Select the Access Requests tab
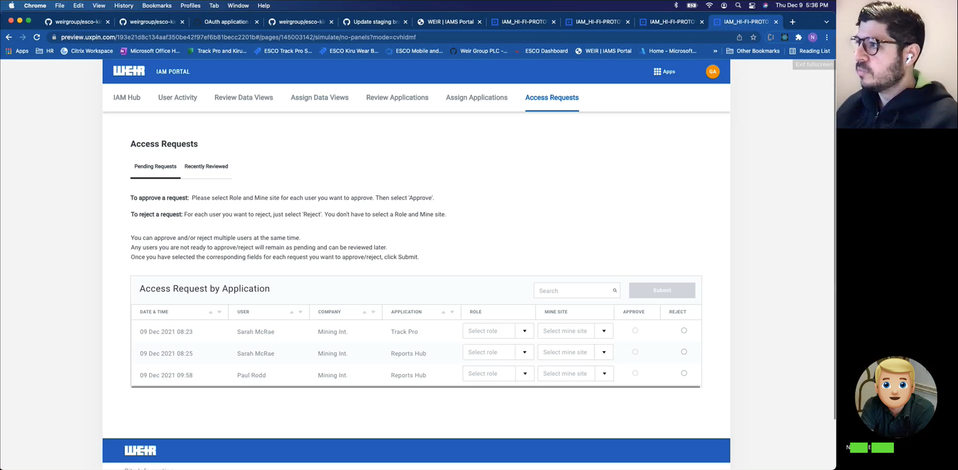Viewport: 958px width, 470px height. click(552, 98)
